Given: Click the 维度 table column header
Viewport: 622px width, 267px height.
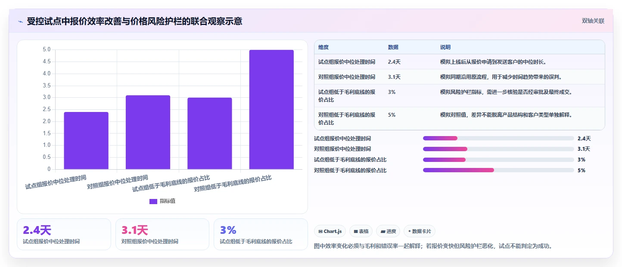Looking at the screenshot, I should [x=323, y=47].
